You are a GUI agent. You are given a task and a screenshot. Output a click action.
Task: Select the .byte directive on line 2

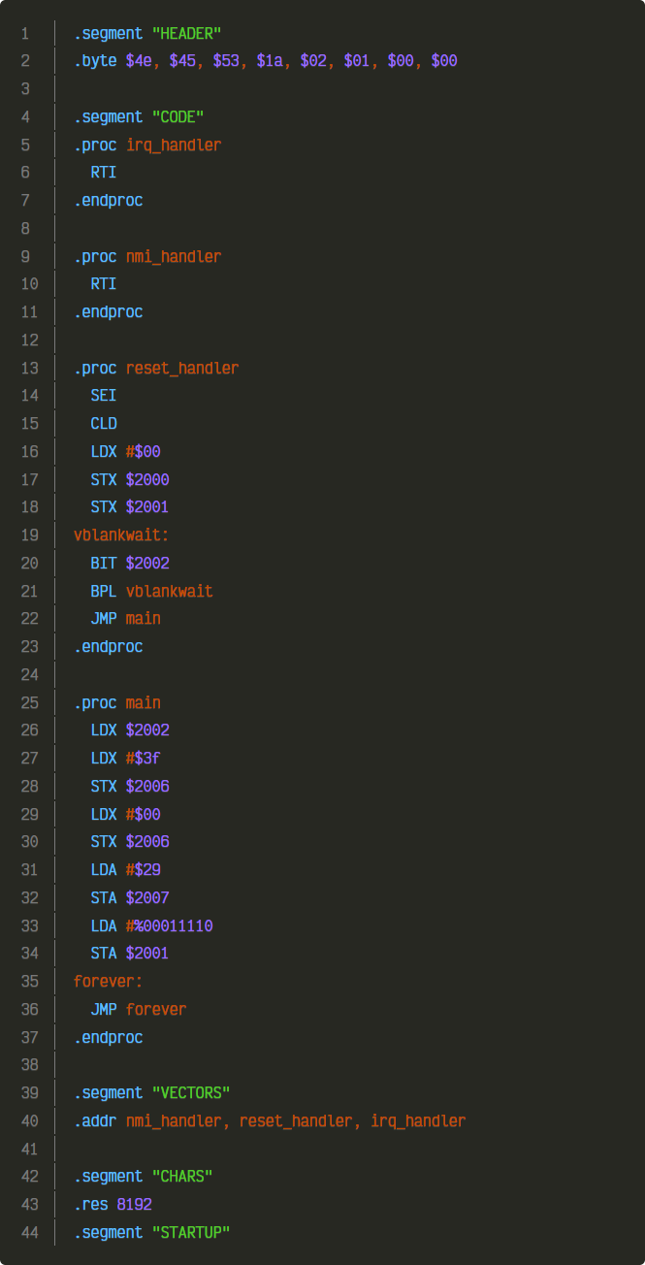pyautogui.click(x=95, y=61)
